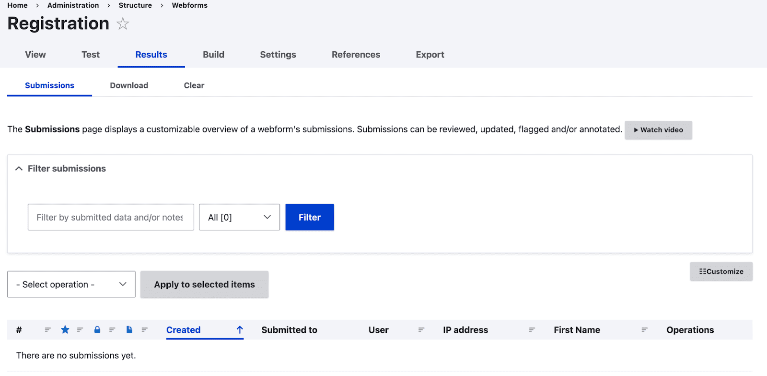Switch to the Build tab
This screenshot has height=376, width=767.
click(213, 55)
